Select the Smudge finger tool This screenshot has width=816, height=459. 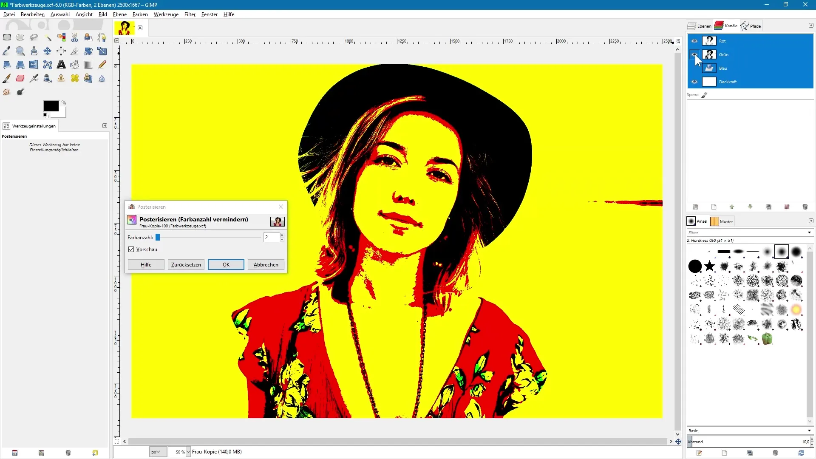7,92
